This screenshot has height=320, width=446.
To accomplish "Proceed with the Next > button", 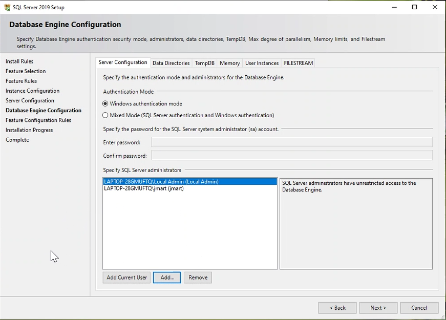I will 378,308.
